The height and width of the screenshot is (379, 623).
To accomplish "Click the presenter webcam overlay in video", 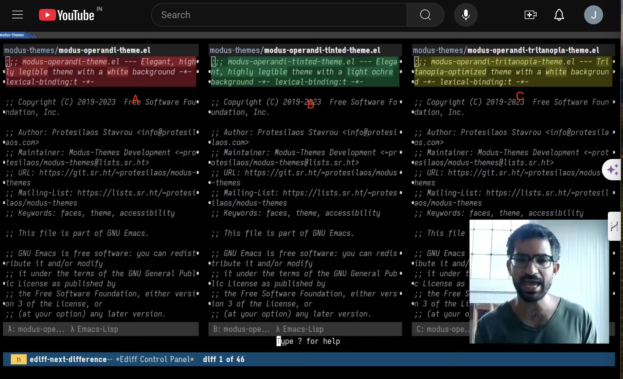I will 539,281.
